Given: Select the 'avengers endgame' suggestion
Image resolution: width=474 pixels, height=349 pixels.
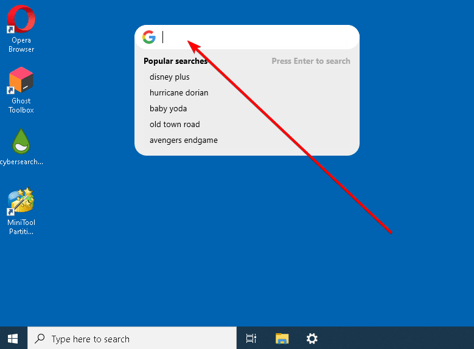Looking at the screenshot, I should click(184, 140).
